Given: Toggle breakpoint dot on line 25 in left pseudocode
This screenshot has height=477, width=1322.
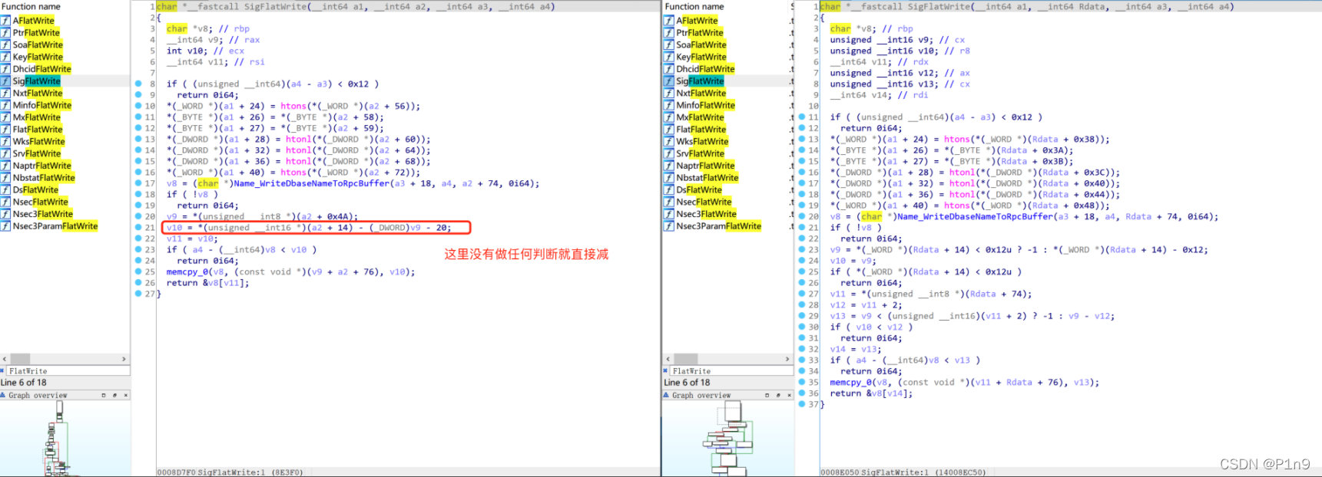Looking at the screenshot, I should [138, 271].
